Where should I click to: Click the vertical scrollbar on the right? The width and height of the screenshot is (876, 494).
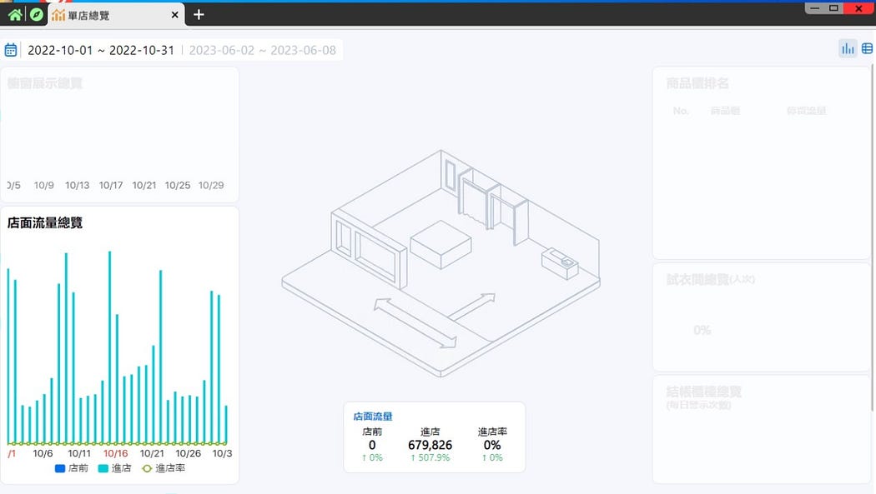coord(873,237)
